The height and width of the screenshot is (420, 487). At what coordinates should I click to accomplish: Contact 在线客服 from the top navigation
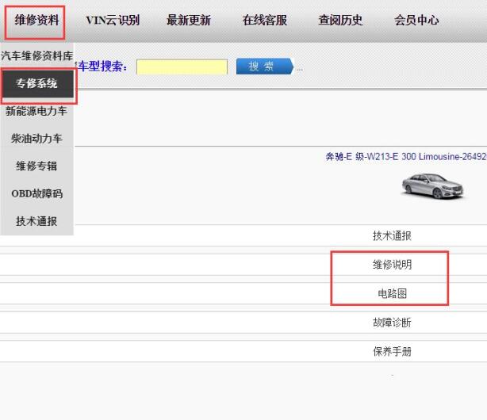coord(265,21)
